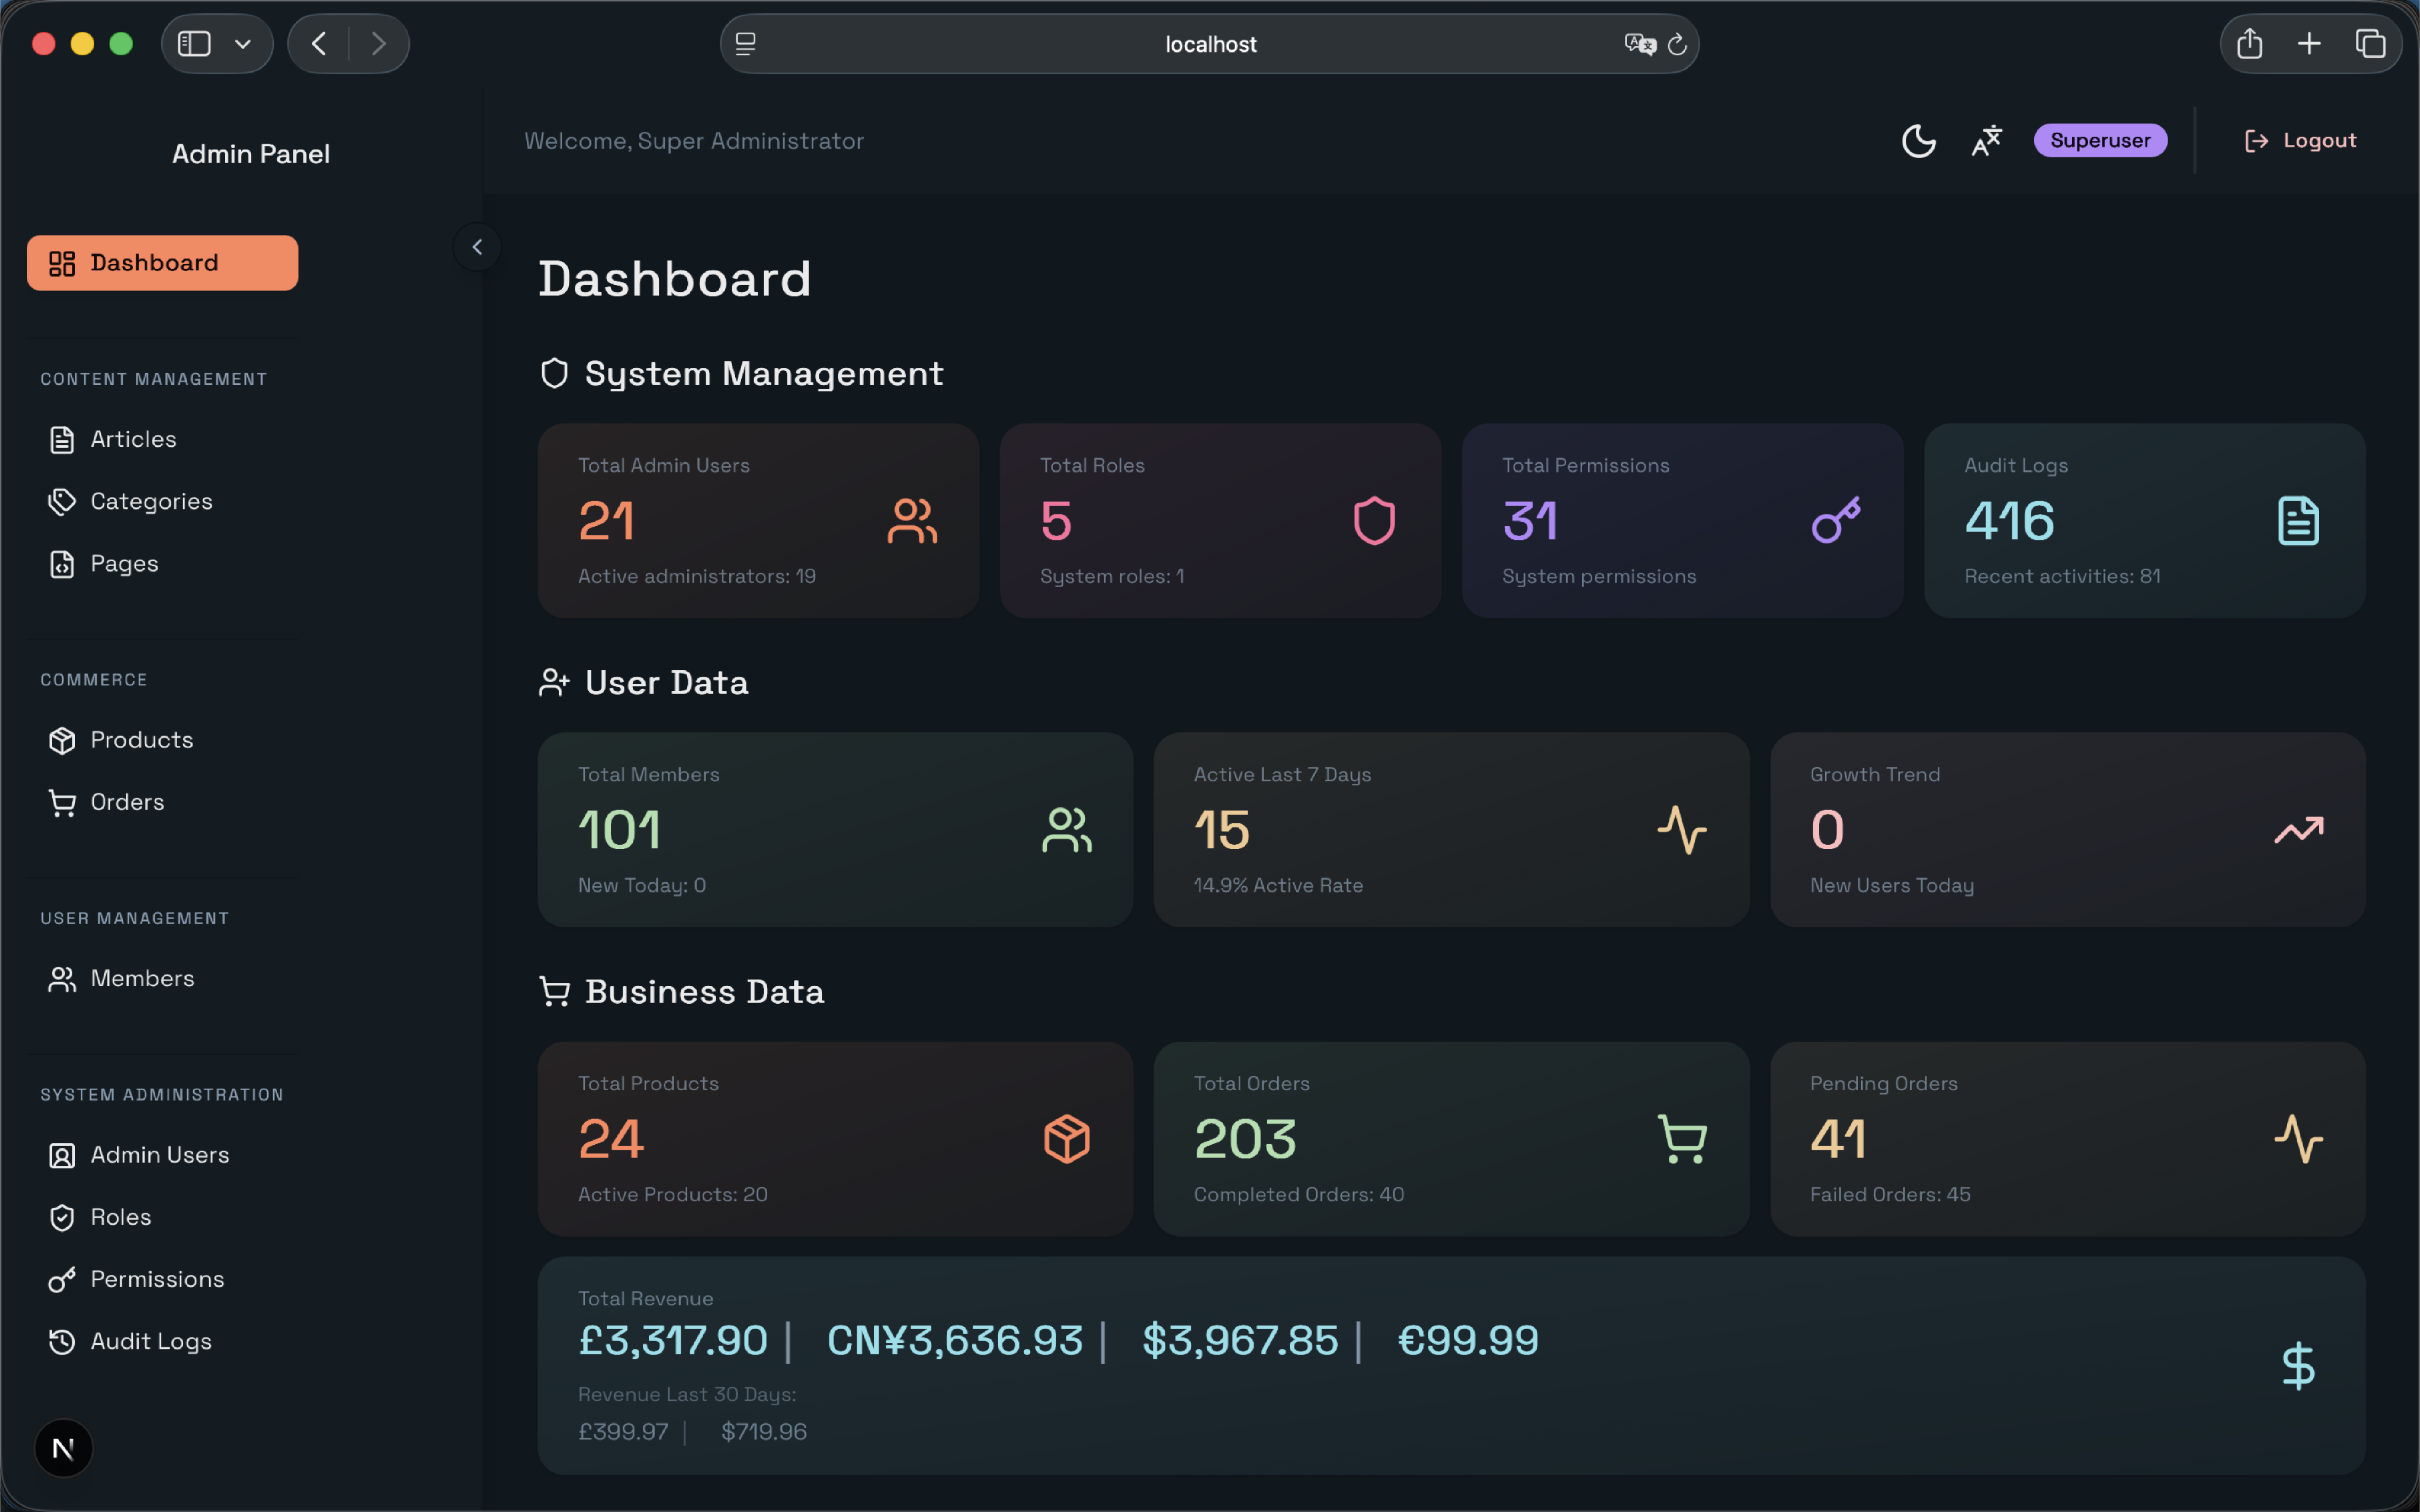Click the user-plus icon beside User Data heading
2420x1512 pixels.
554,683
